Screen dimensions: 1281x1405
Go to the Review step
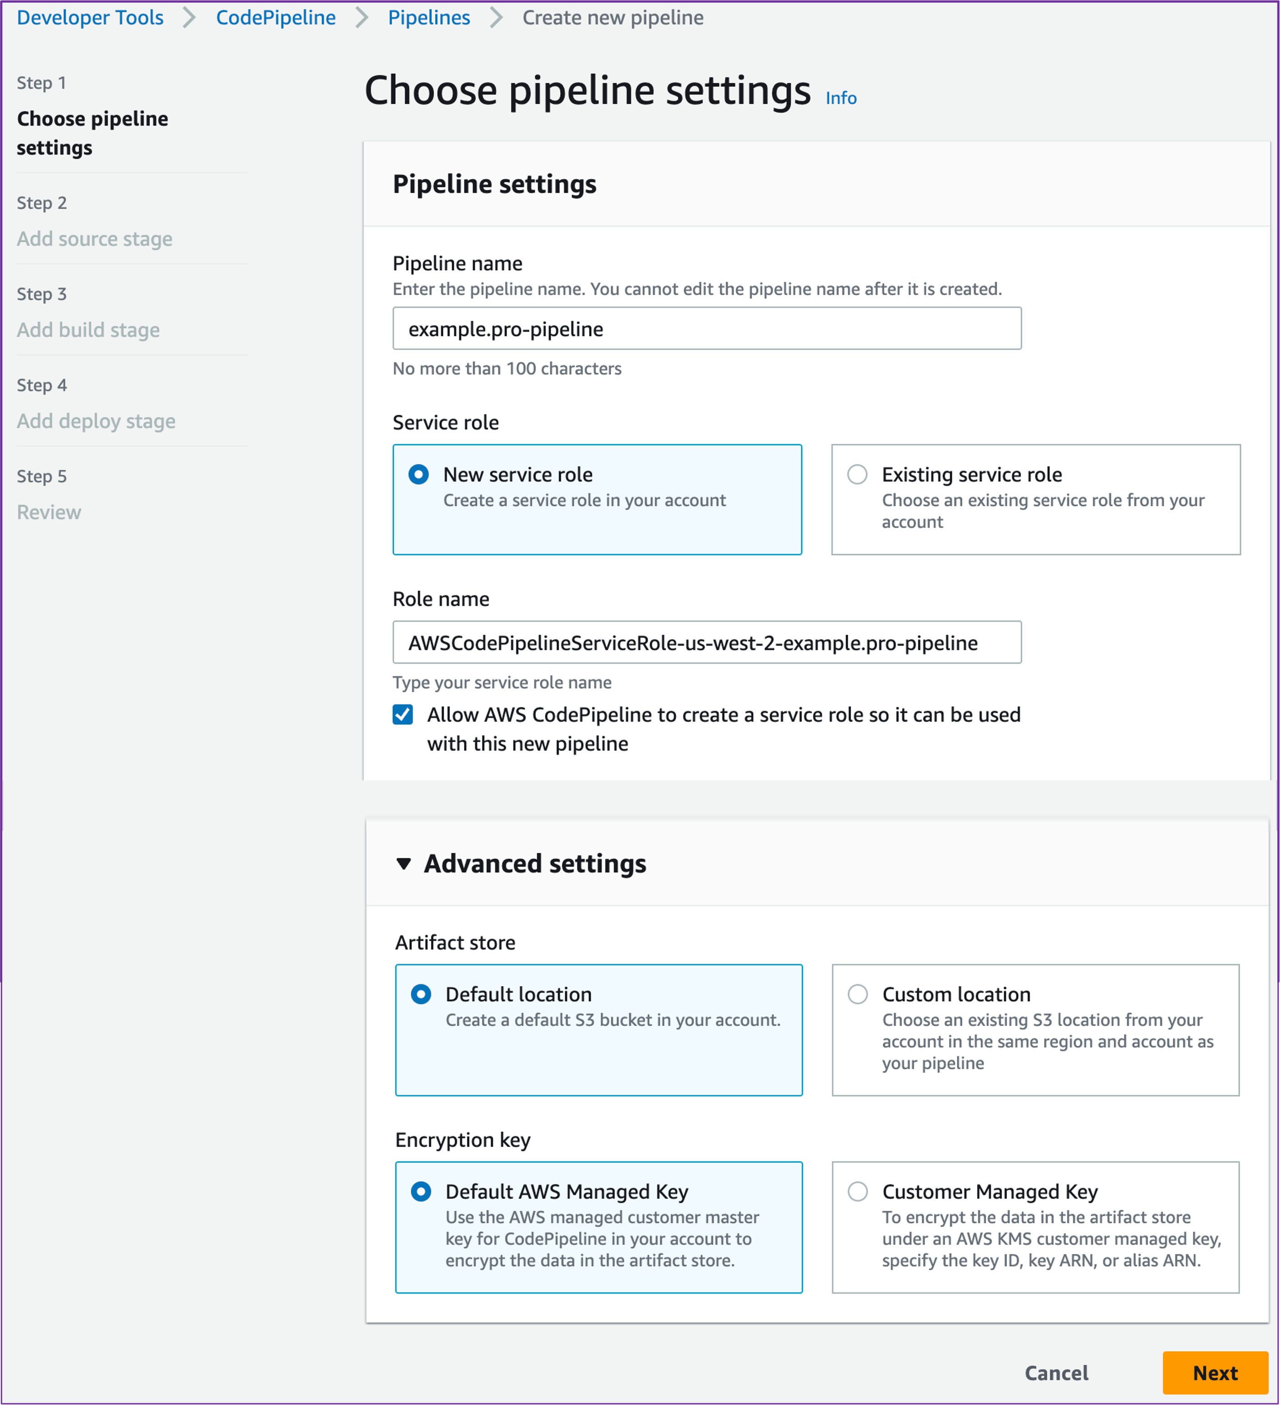(49, 512)
